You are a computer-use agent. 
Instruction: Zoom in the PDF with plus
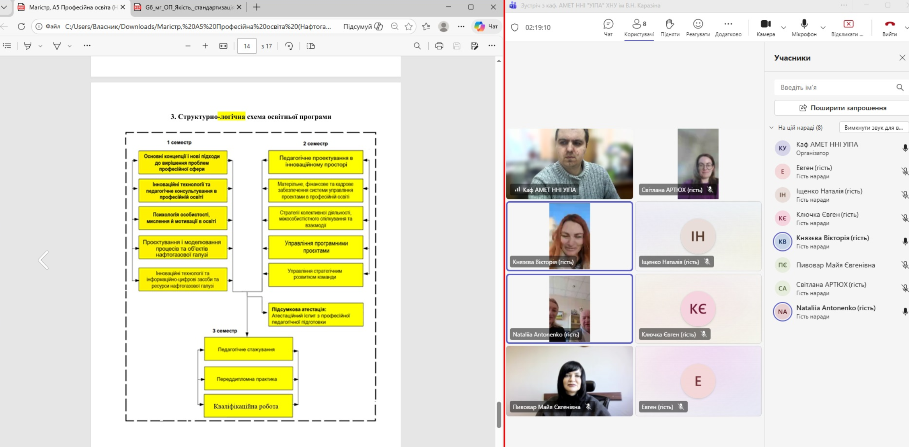[x=205, y=46]
